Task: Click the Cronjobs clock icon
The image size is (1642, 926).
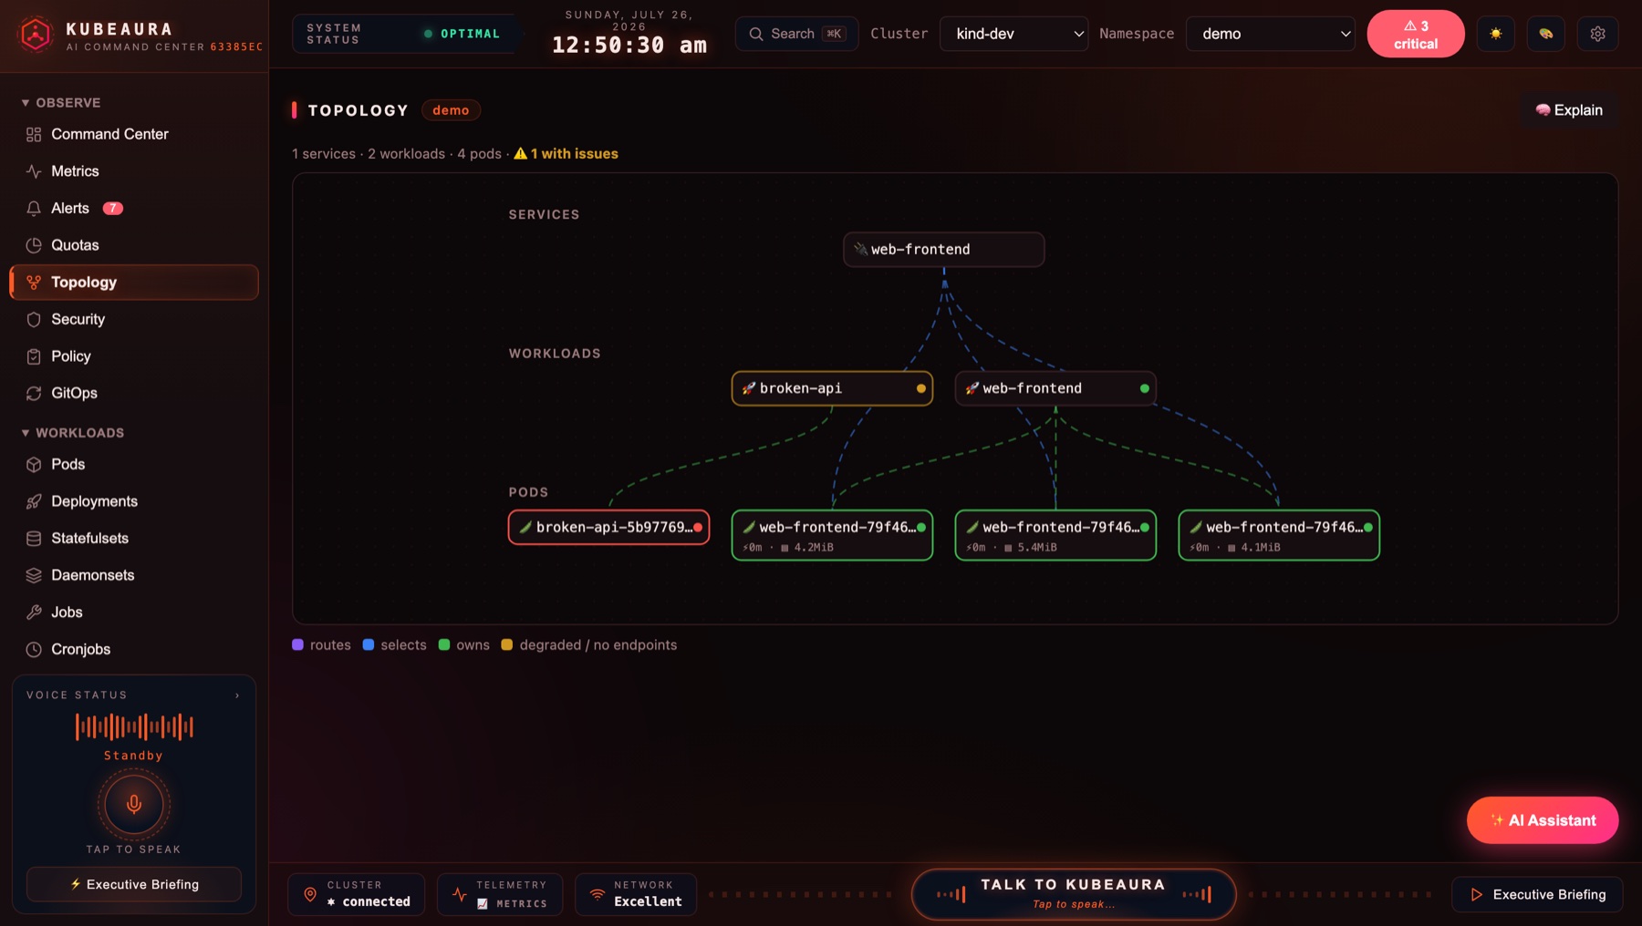Action: 34,649
